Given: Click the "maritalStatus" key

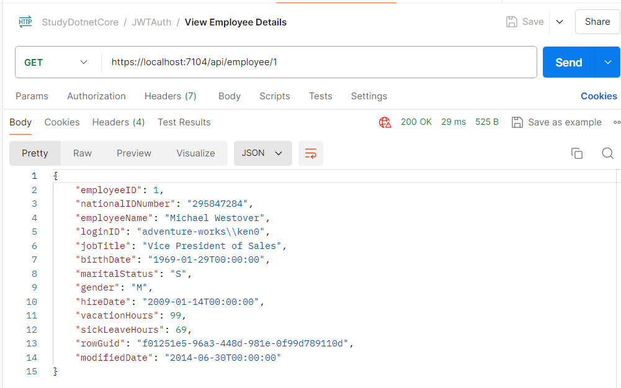Looking at the screenshot, I should [x=117, y=274].
